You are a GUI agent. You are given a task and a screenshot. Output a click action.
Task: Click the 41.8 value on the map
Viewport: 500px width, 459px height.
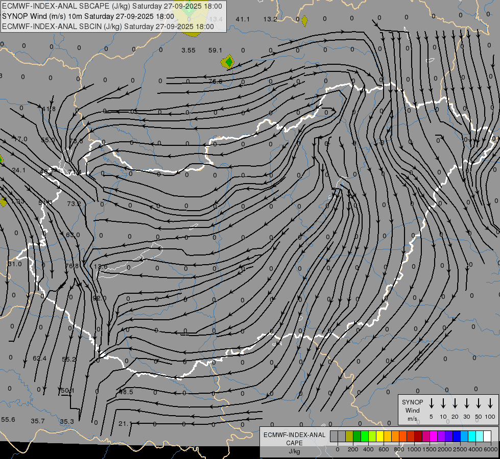point(49,109)
